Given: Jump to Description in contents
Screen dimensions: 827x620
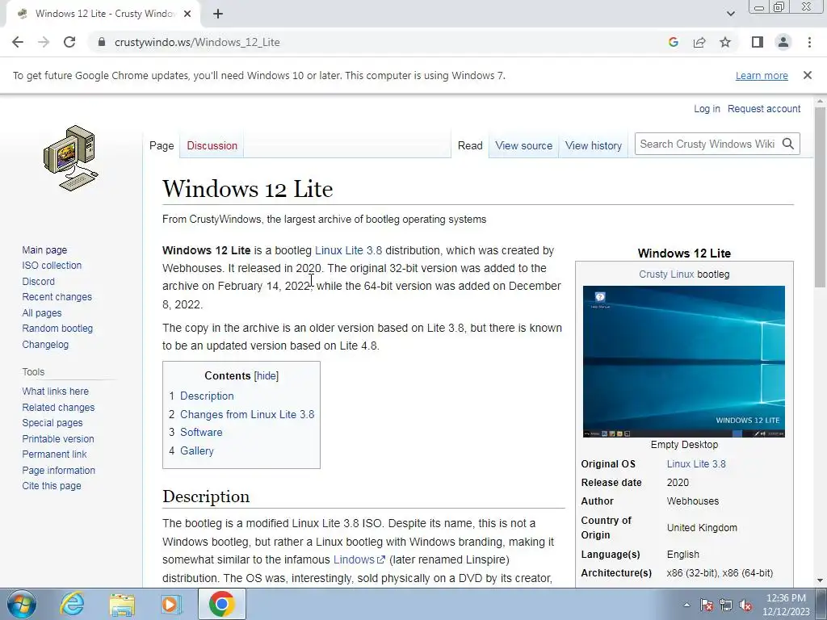Looking at the screenshot, I should [207, 396].
